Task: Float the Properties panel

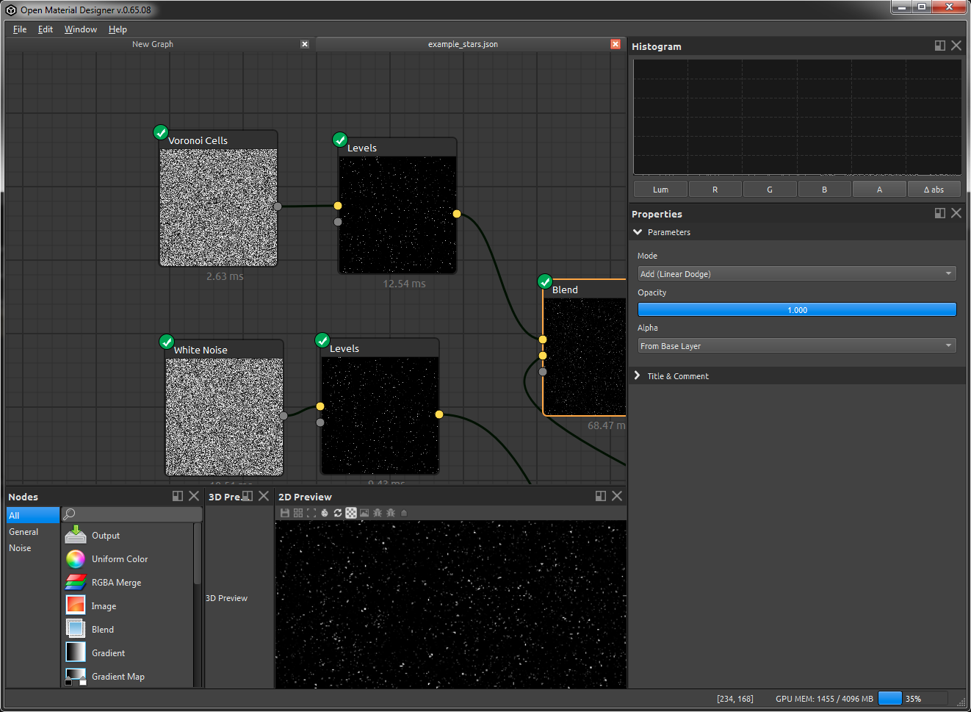Action: tap(940, 213)
